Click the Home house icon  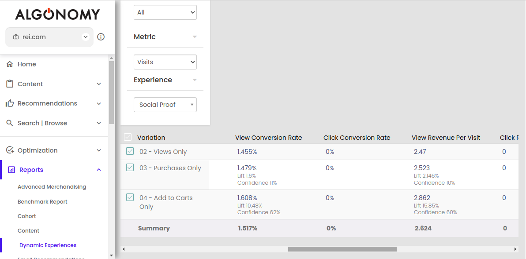[10, 64]
